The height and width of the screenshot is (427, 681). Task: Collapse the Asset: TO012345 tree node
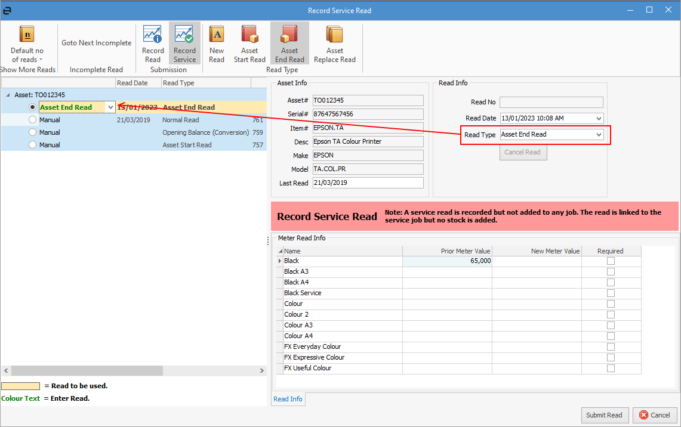[8, 95]
